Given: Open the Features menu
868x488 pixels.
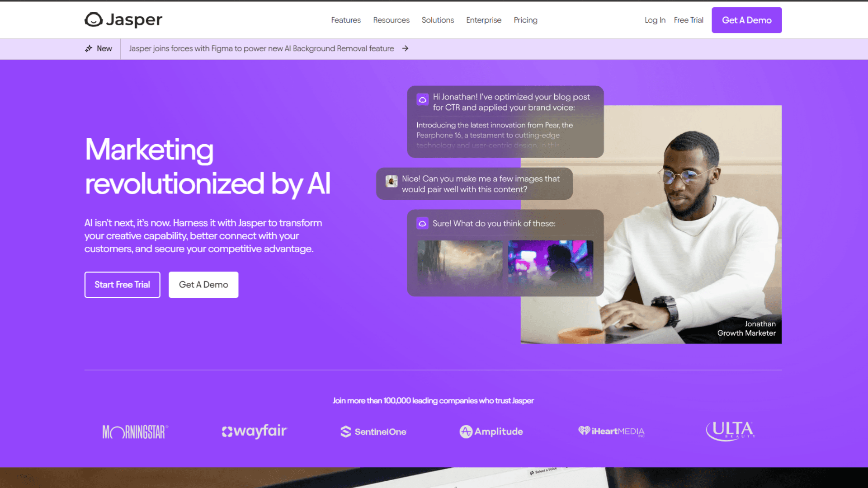Looking at the screenshot, I should click(346, 20).
